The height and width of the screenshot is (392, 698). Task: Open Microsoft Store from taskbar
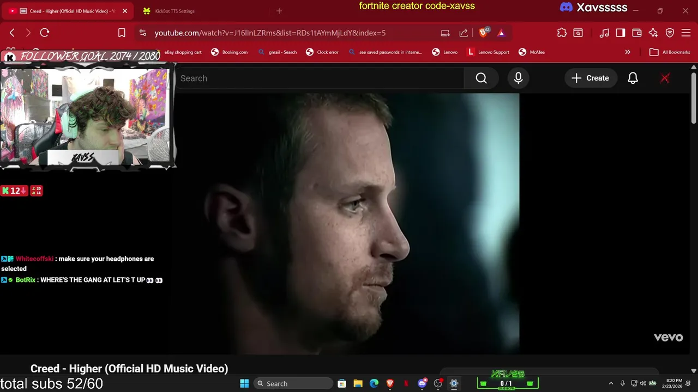point(342,383)
